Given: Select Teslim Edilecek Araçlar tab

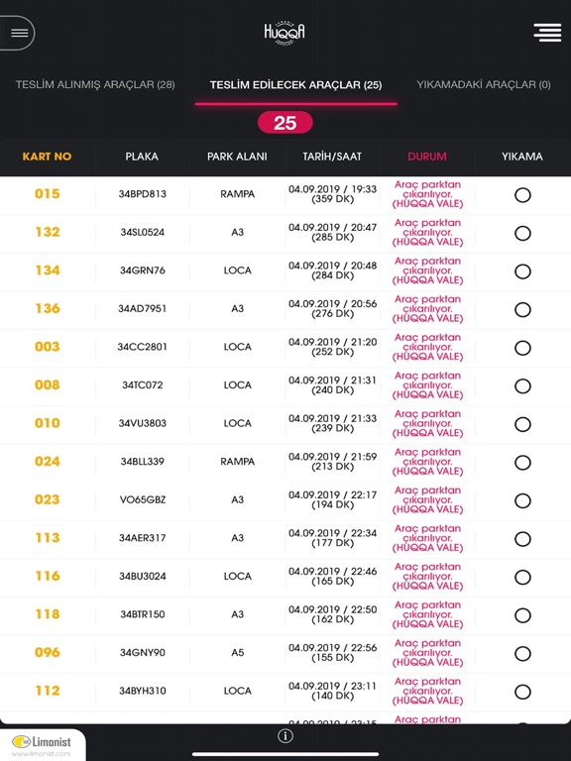Looking at the screenshot, I should click(x=295, y=85).
